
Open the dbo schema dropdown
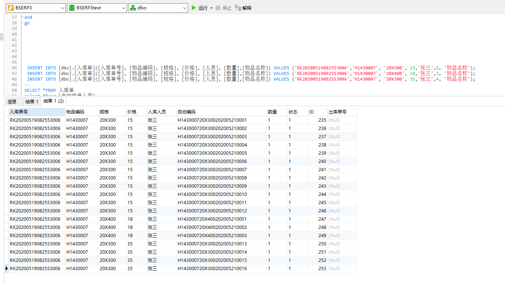(158, 7)
